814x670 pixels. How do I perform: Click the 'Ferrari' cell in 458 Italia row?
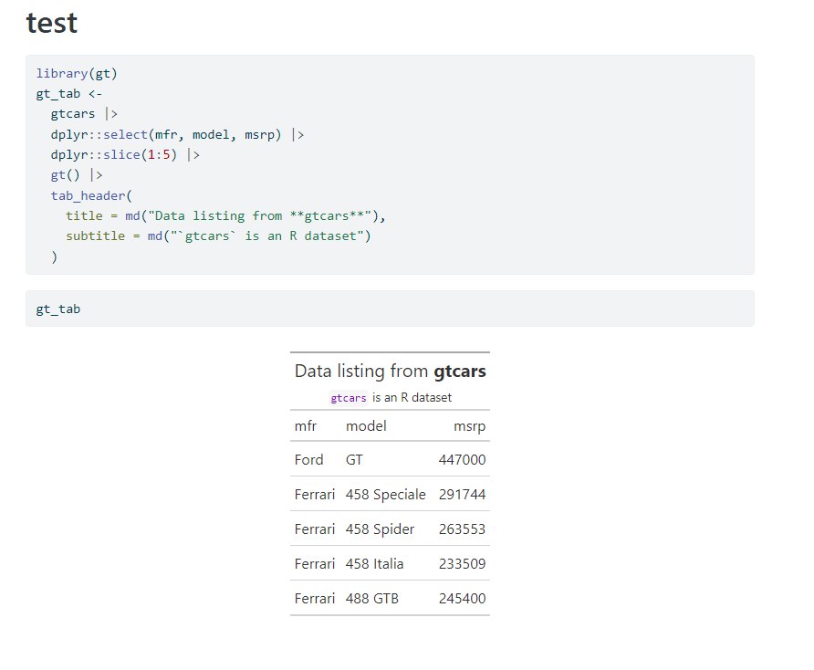(314, 564)
